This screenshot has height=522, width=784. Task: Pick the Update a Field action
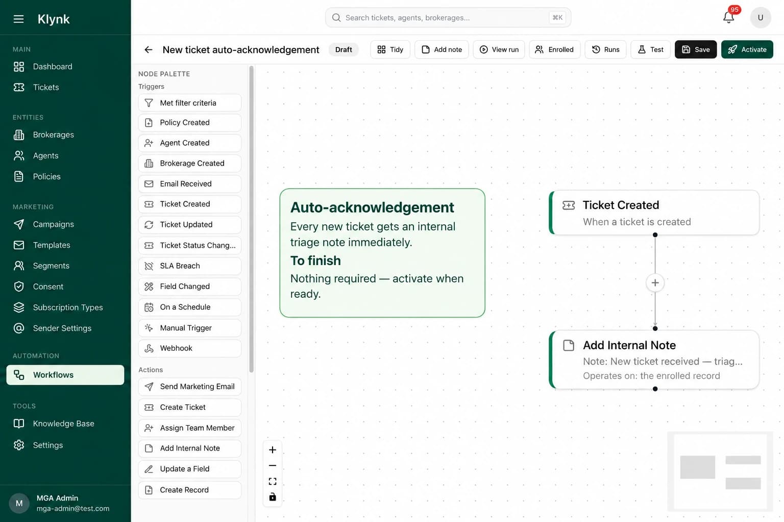(x=189, y=469)
